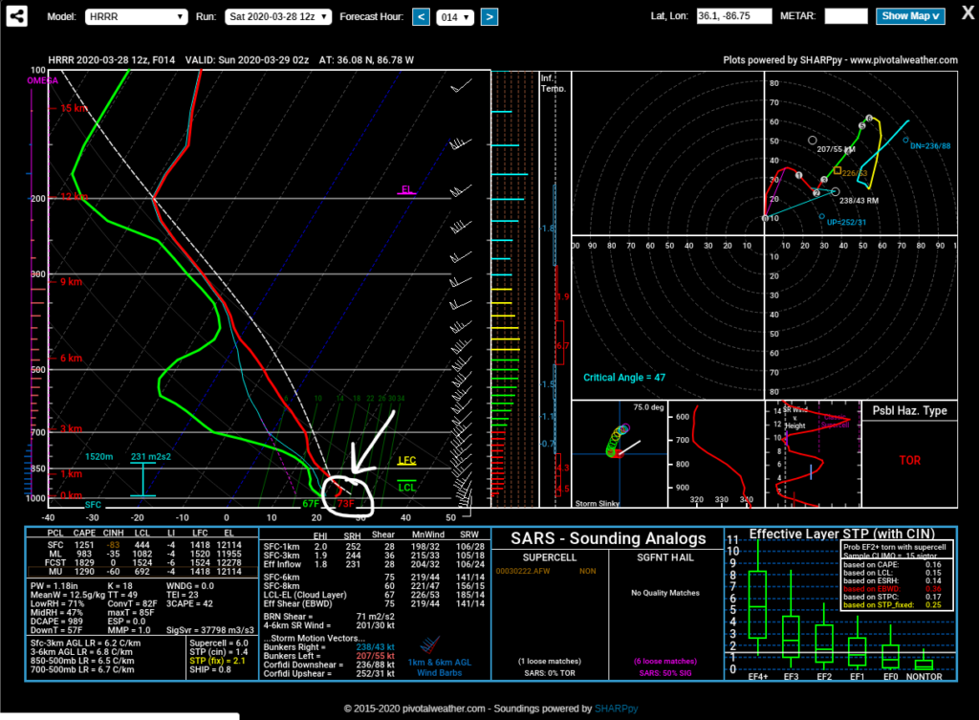Screen dimensions: 979x720
Task: Click the EL marker on the skew-T
Action: (x=407, y=190)
